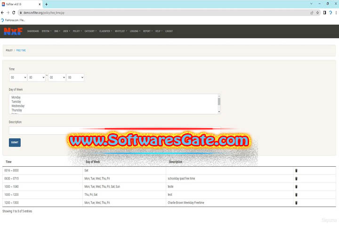Sort table by Time column
Viewport: 339px width, 226px height.
pos(8,162)
